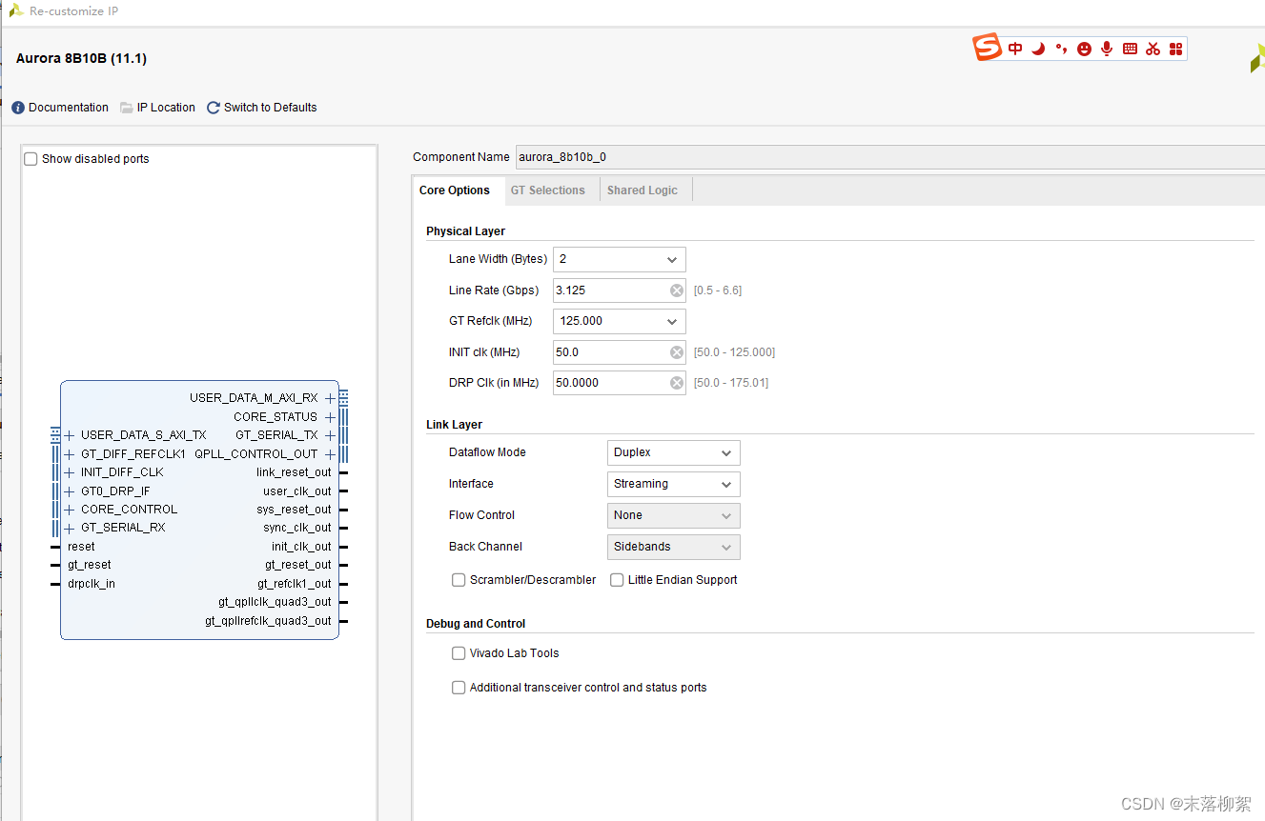Open the Interface dropdown showing Streaming
The width and height of the screenshot is (1265, 821).
pos(673,484)
